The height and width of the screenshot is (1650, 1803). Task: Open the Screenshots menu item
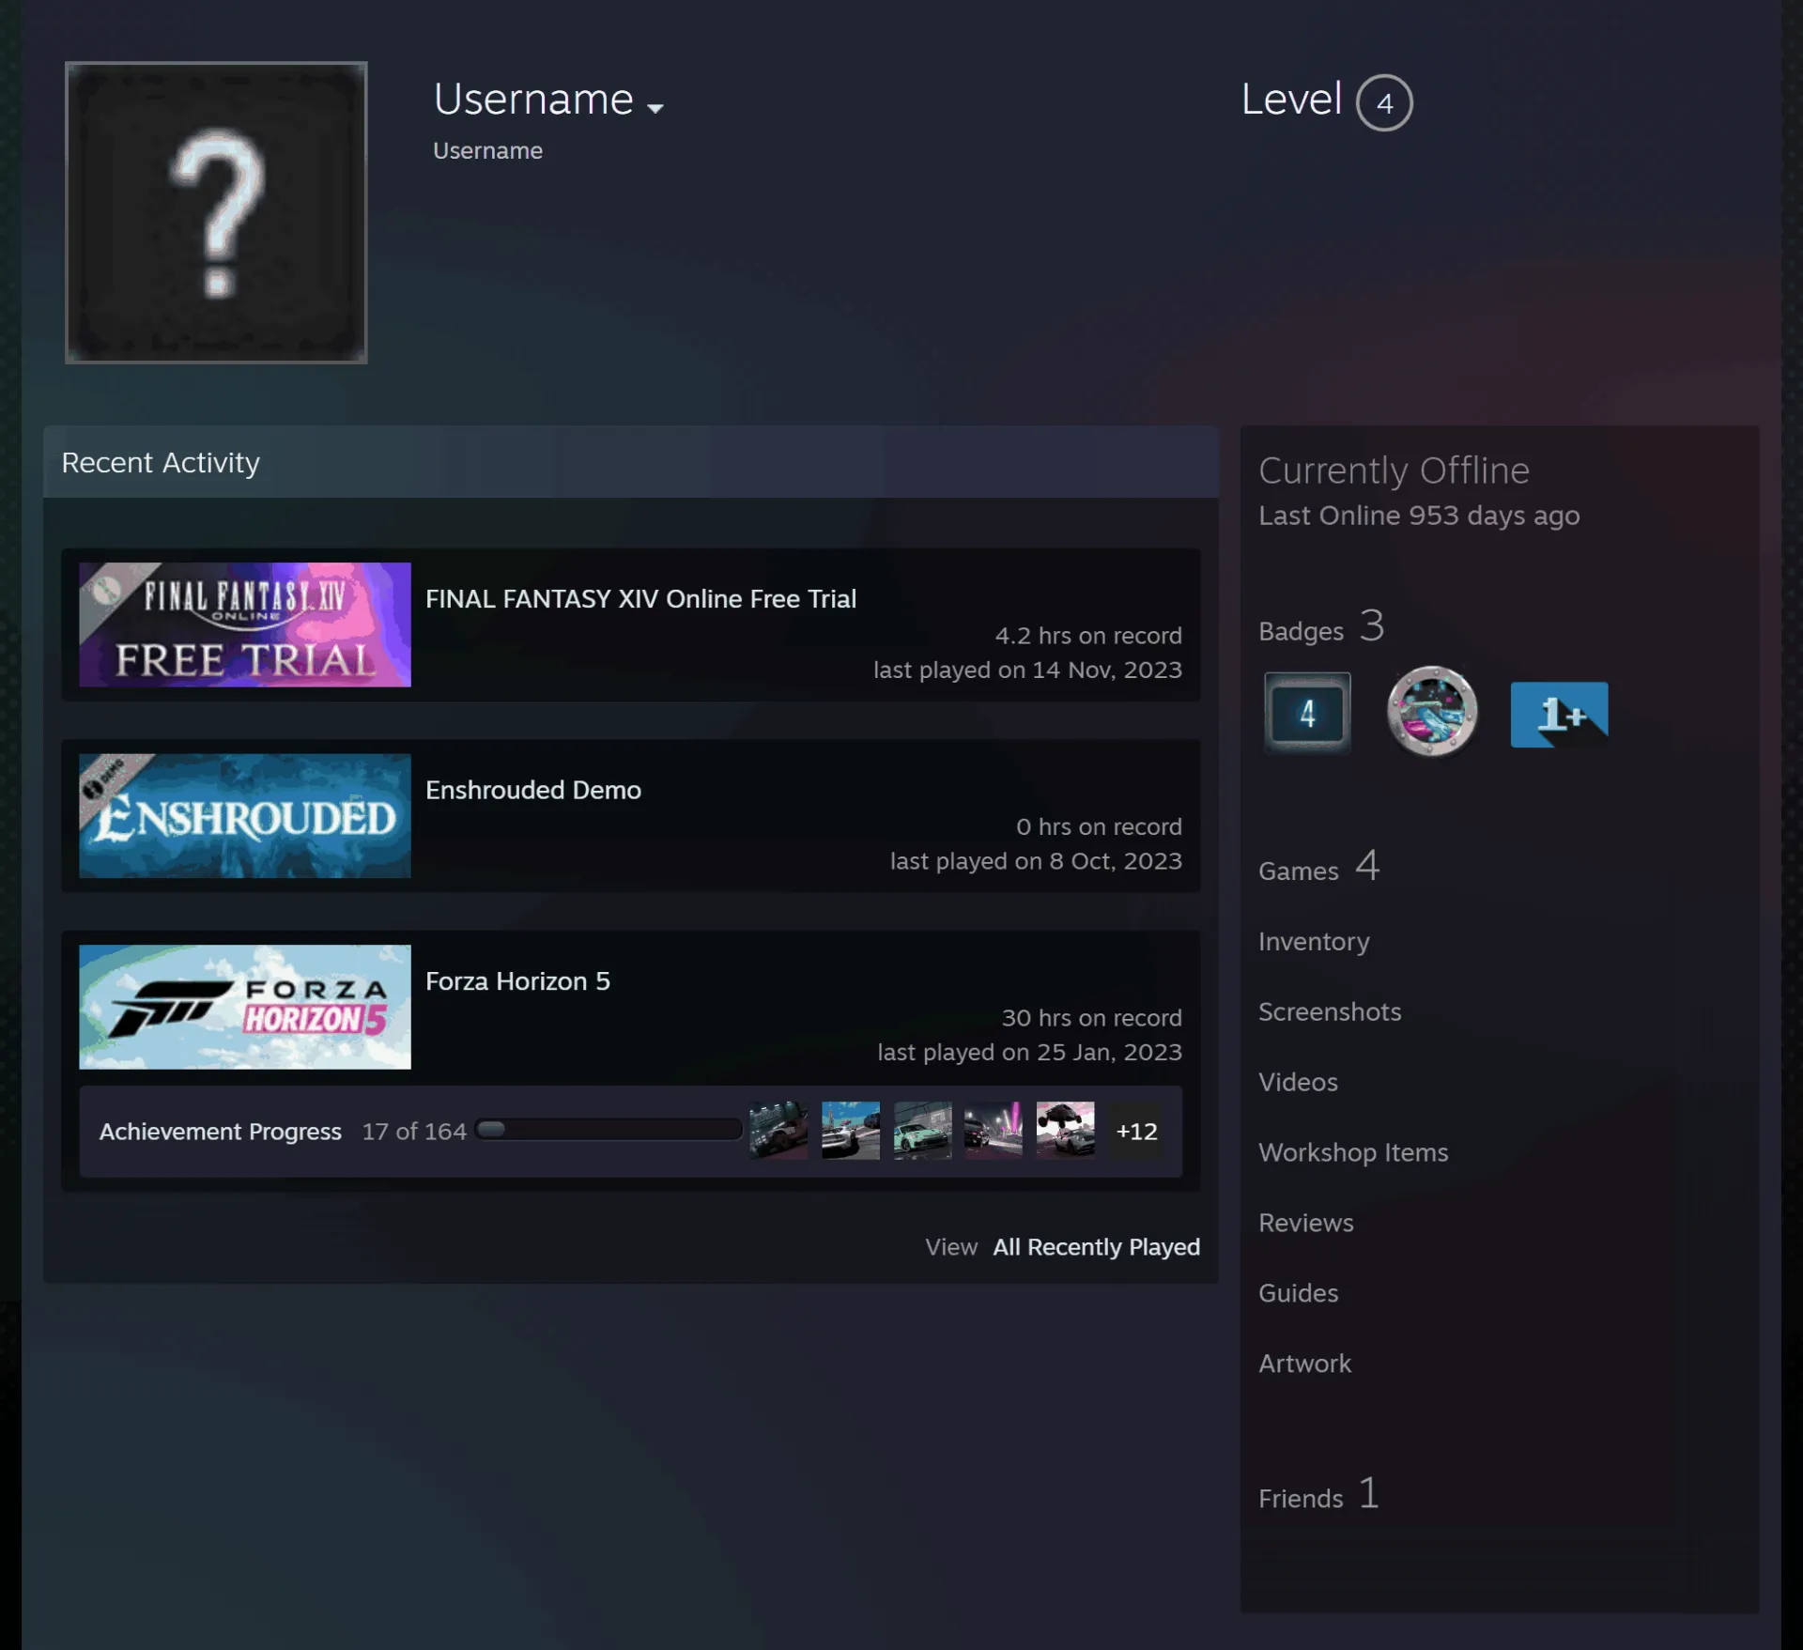click(x=1330, y=1011)
